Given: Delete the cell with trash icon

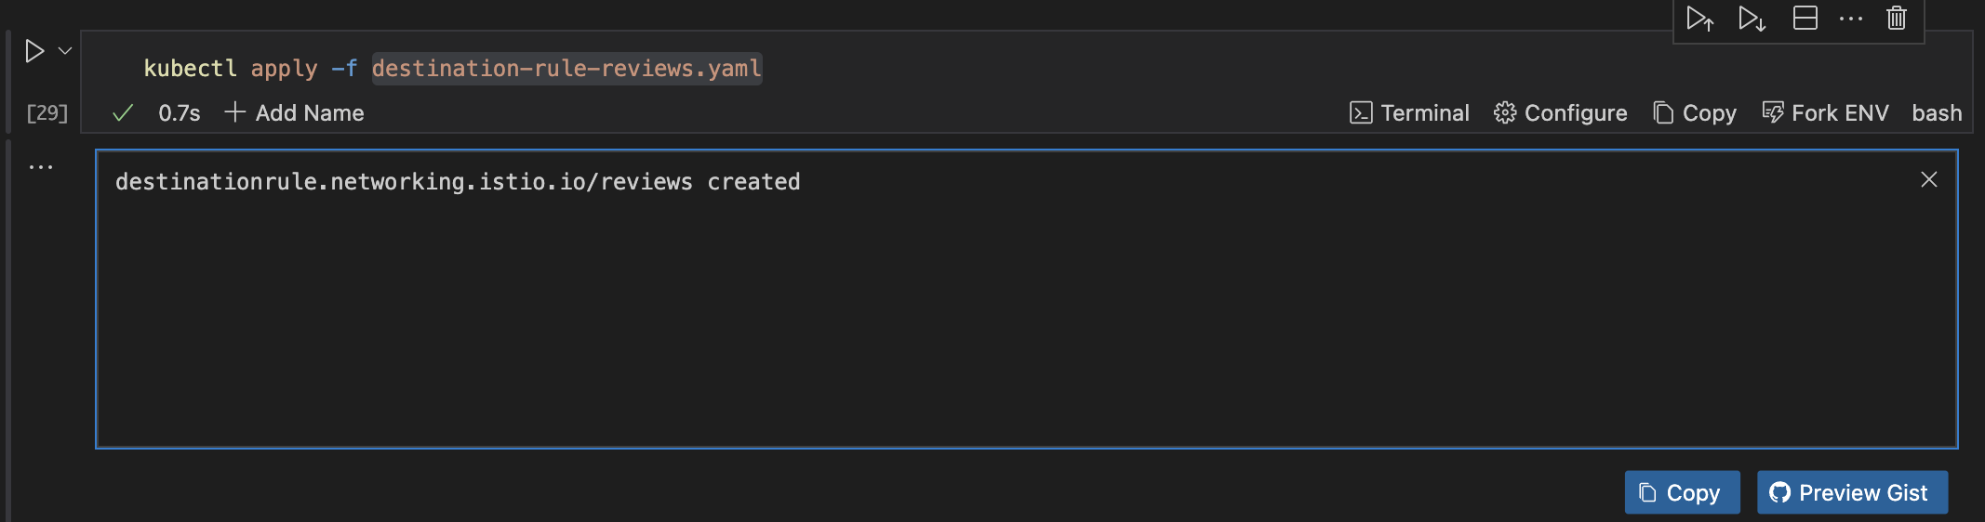Looking at the screenshot, I should click(1897, 19).
